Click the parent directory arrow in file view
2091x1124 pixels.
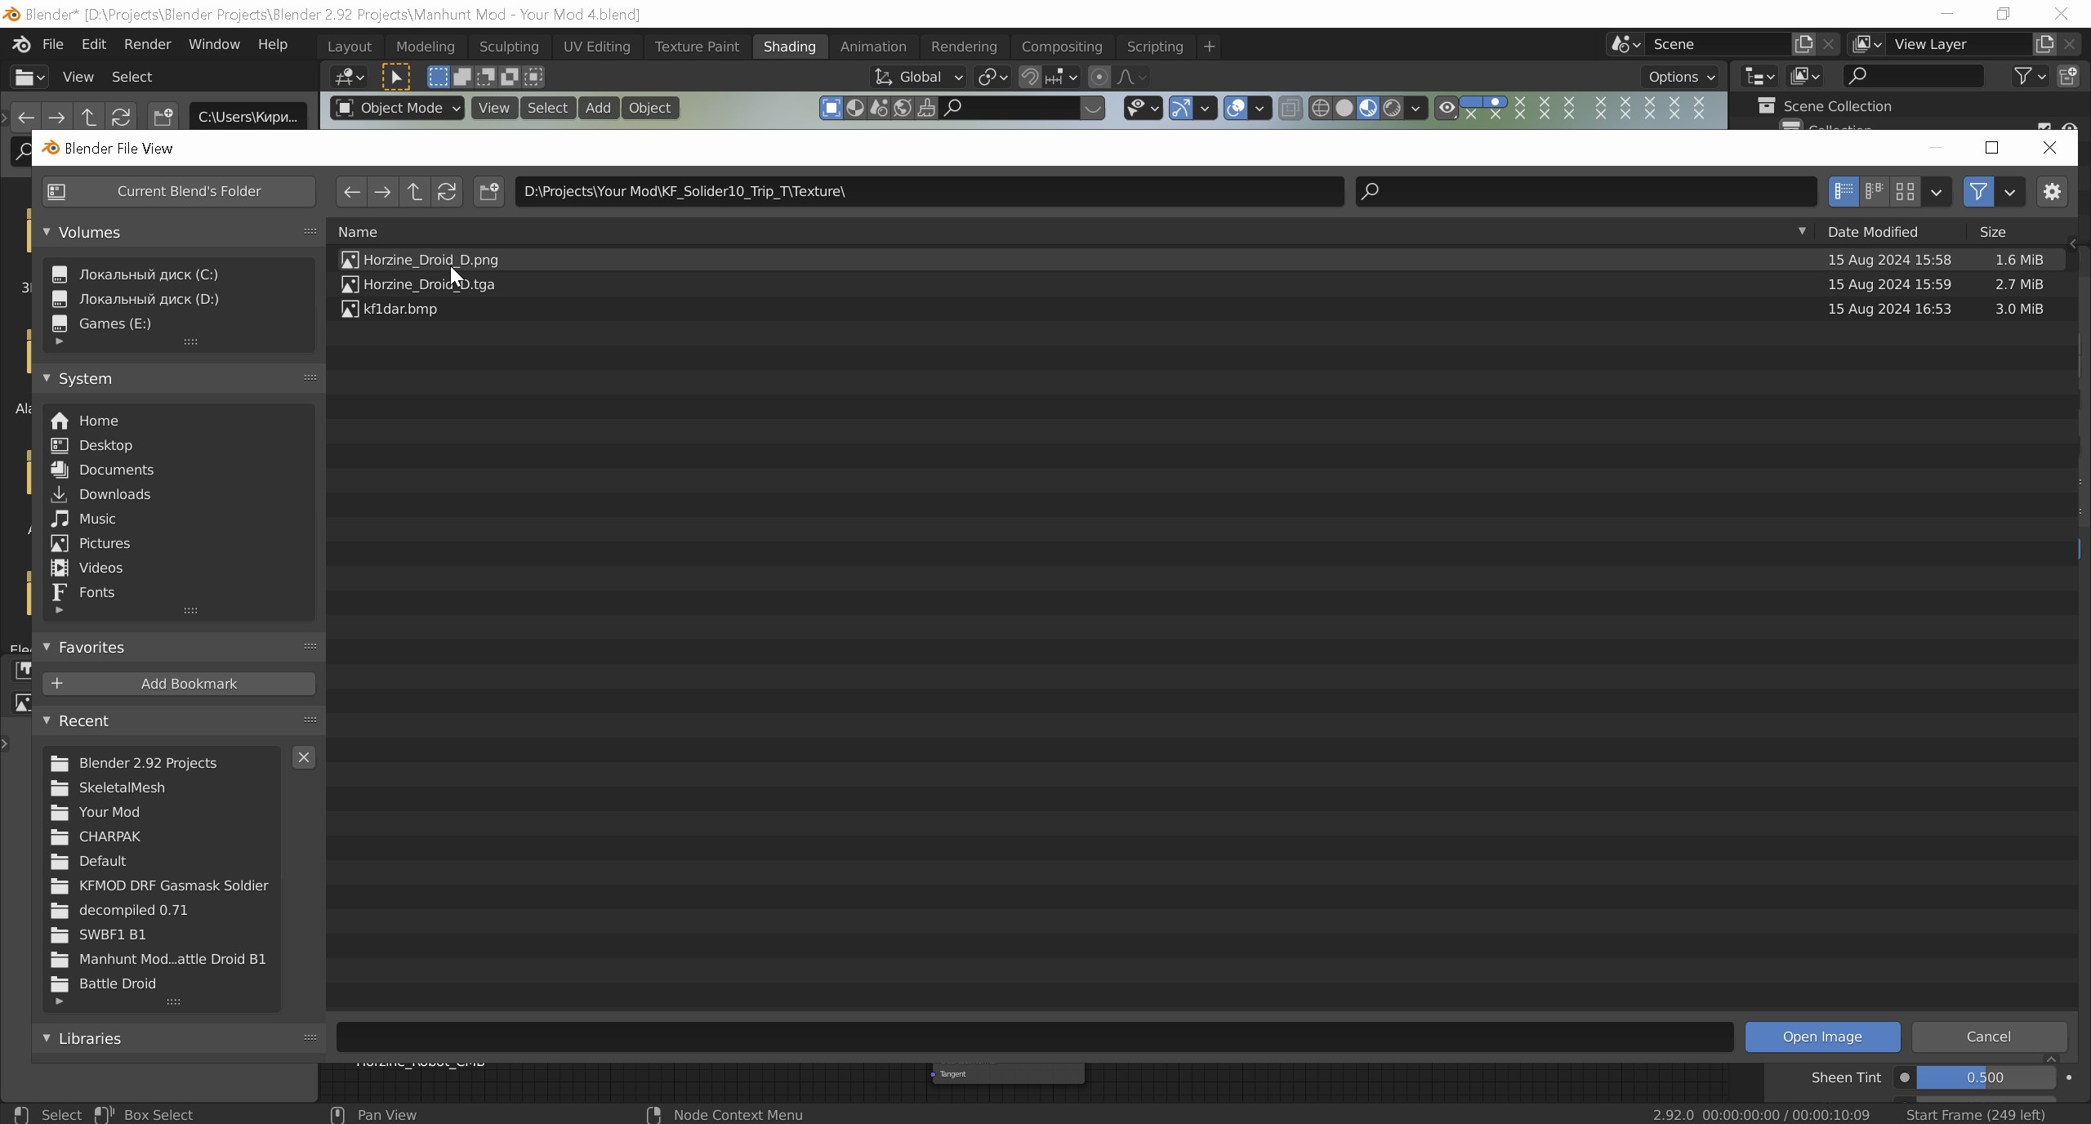pyautogui.click(x=415, y=191)
